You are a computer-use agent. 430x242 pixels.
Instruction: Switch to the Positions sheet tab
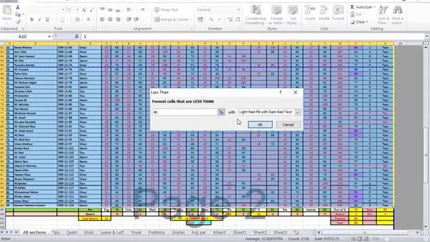[x=157, y=233]
